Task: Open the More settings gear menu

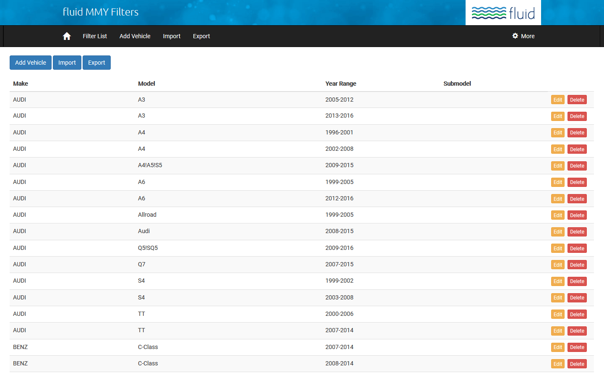Action: (x=523, y=36)
